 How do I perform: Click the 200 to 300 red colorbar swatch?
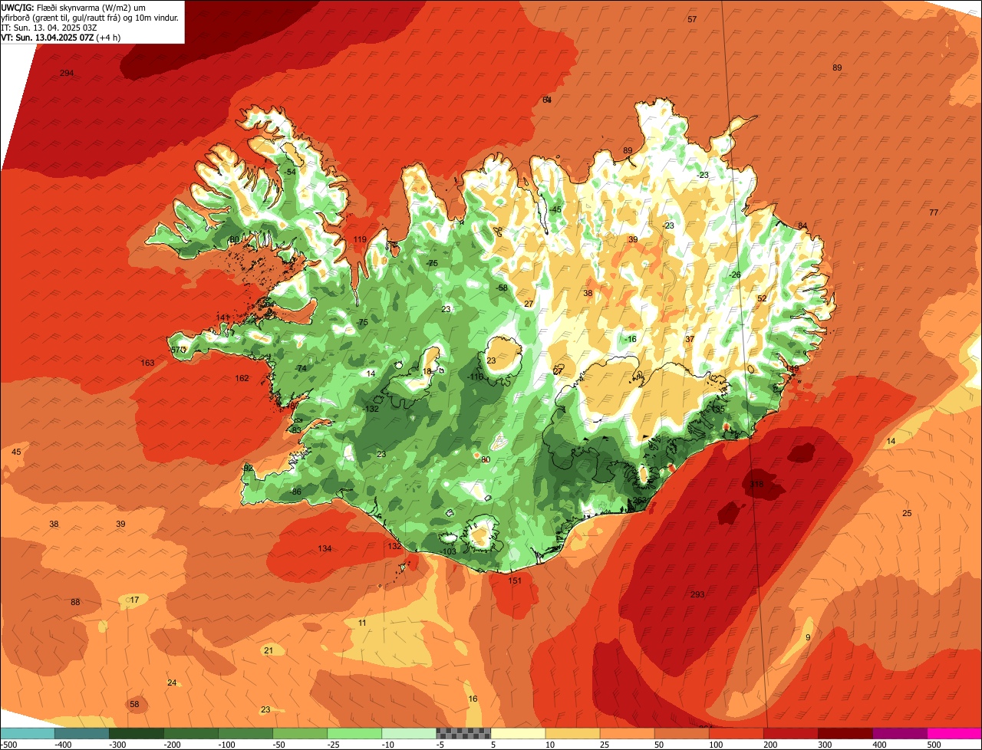(789, 733)
